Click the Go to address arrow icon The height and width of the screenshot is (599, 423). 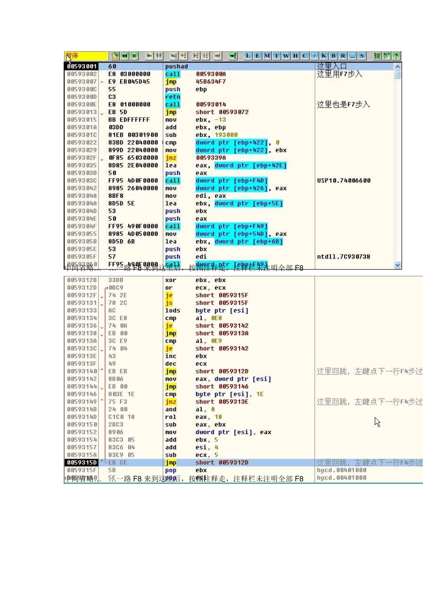(233, 56)
